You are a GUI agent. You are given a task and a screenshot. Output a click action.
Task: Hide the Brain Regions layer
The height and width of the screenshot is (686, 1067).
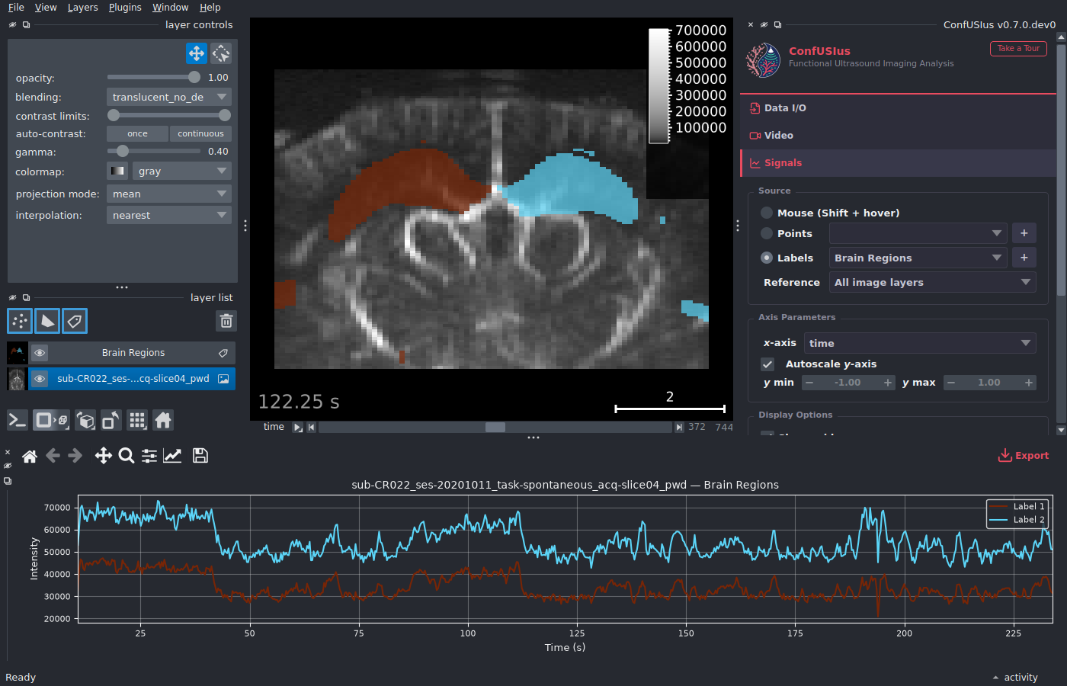click(40, 353)
